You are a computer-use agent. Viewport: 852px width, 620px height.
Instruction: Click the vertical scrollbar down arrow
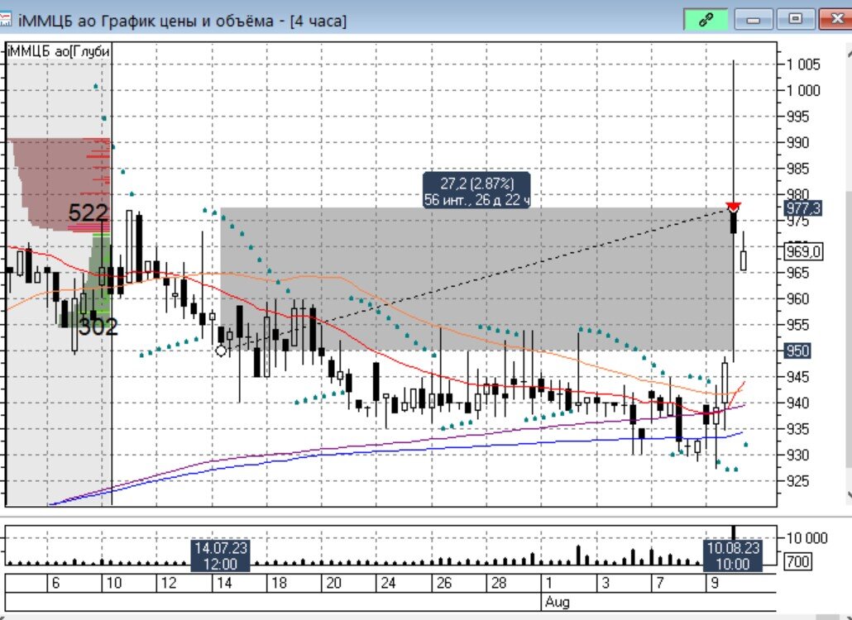coord(849,494)
